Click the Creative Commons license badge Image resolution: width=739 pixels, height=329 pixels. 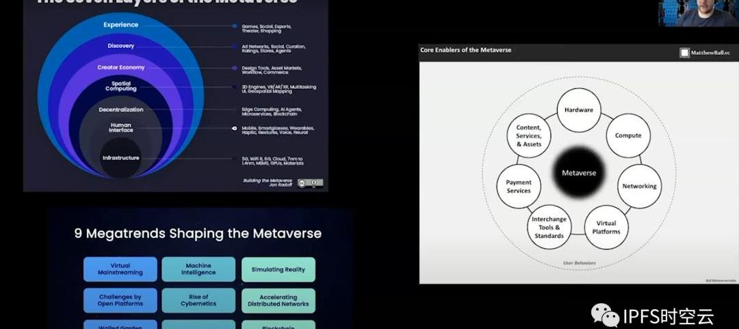(x=310, y=183)
